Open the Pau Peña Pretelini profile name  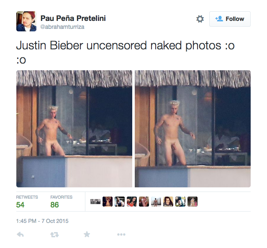73,18
